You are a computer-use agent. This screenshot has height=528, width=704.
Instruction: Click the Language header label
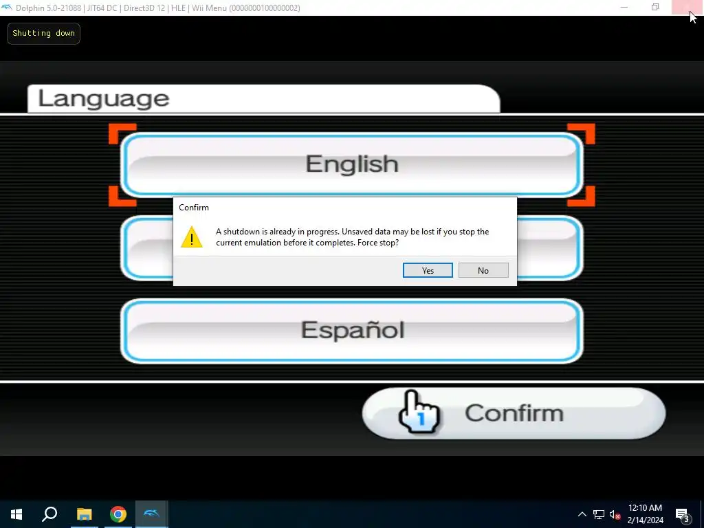coord(104,98)
